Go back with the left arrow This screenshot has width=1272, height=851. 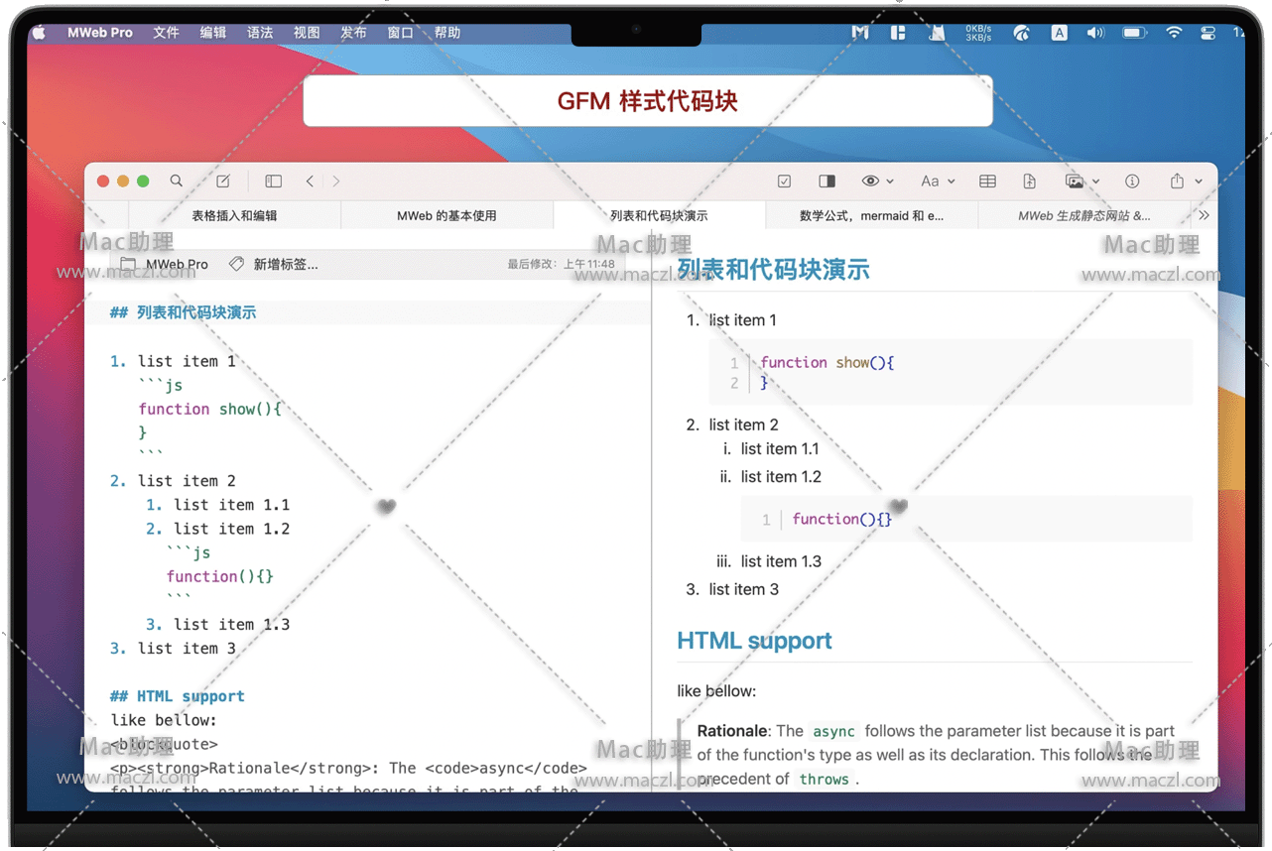pyautogui.click(x=311, y=182)
